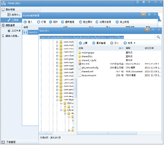
Task: Select the Microsoft Access .ldb file
Action: pos(84,64)
